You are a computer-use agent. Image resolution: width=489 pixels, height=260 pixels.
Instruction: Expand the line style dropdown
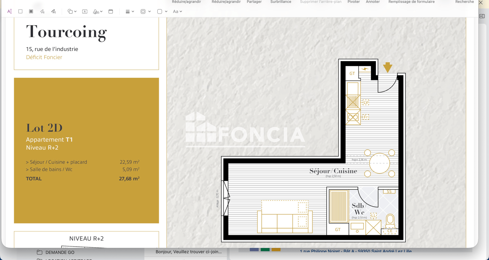130,11
